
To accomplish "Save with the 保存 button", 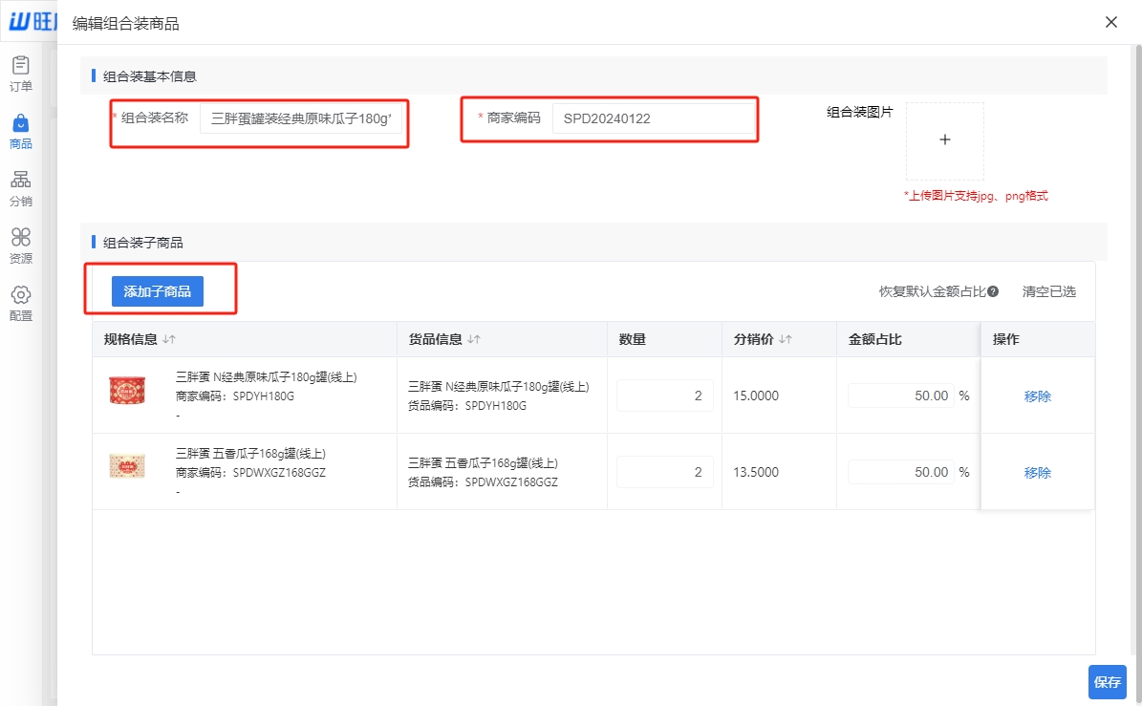I will coord(1107,682).
